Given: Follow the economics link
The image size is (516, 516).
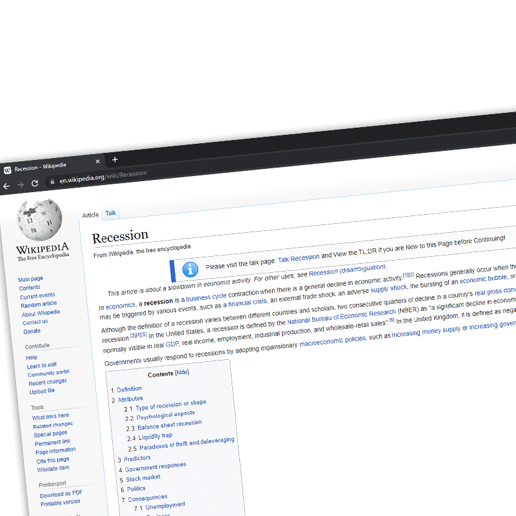Looking at the screenshot, I should 121,306.
